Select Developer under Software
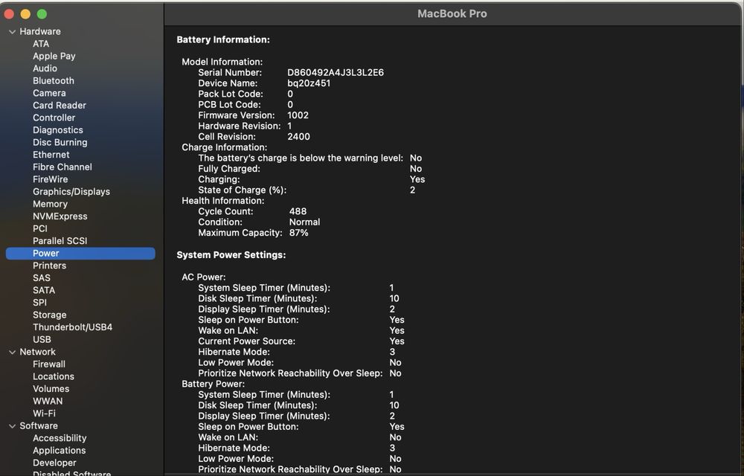The width and height of the screenshot is (744, 476). coord(54,463)
